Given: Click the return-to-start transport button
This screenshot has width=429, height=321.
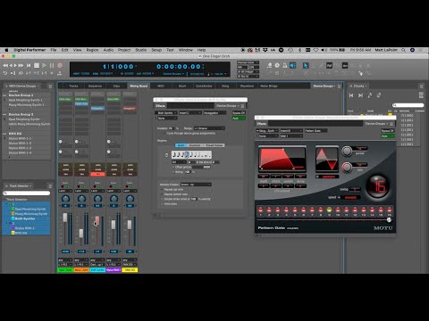Looking at the screenshot, I should pyautogui.click(x=29, y=65).
